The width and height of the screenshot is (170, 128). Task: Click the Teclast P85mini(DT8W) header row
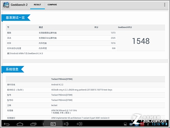85,79
